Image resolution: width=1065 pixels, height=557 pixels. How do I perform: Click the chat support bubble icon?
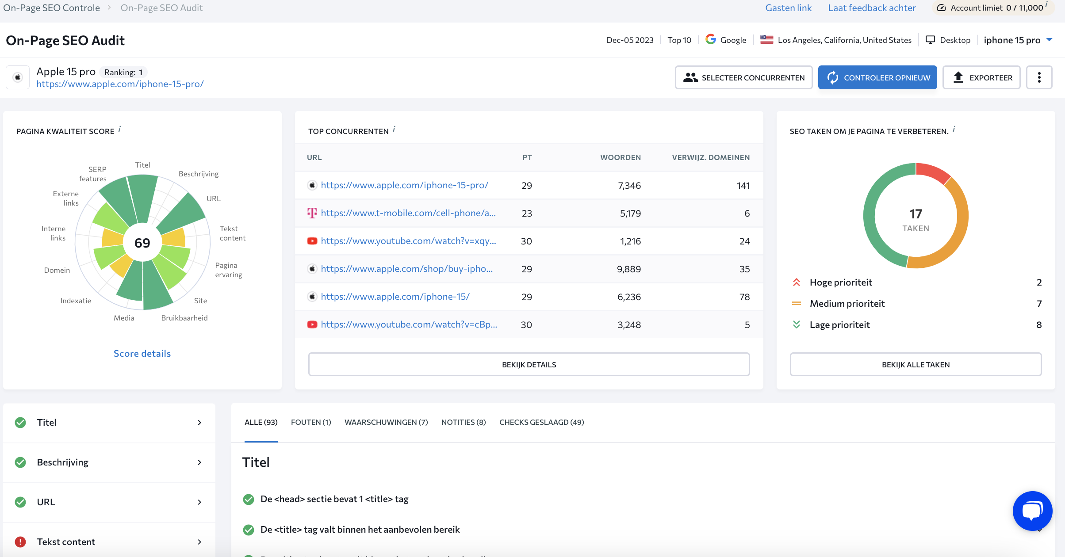coord(1032,511)
